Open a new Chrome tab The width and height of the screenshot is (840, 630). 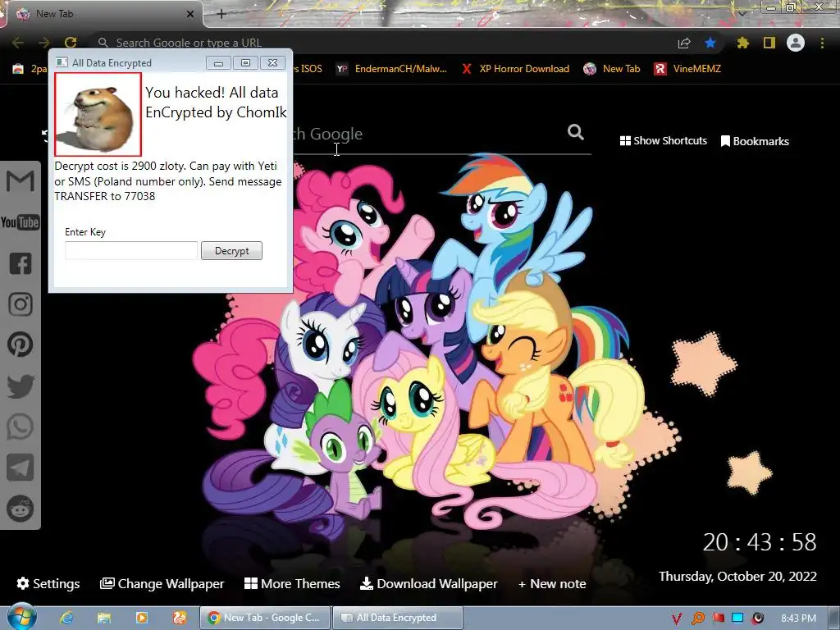pyautogui.click(x=221, y=14)
